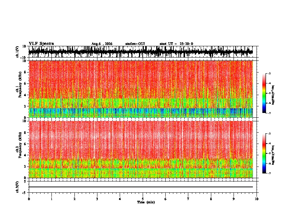Image resolution: width=289 pixels, height=223 pixels.
Task: Click the '4' kHz tick on ch.2 spectrogram
Action: (x=25, y=155)
